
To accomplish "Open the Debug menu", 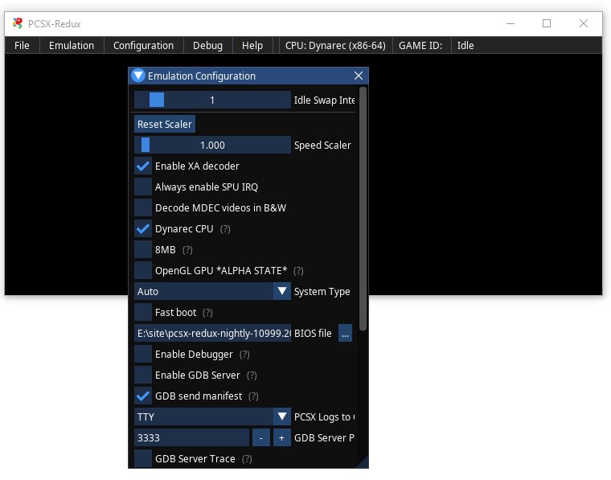I will pos(207,46).
